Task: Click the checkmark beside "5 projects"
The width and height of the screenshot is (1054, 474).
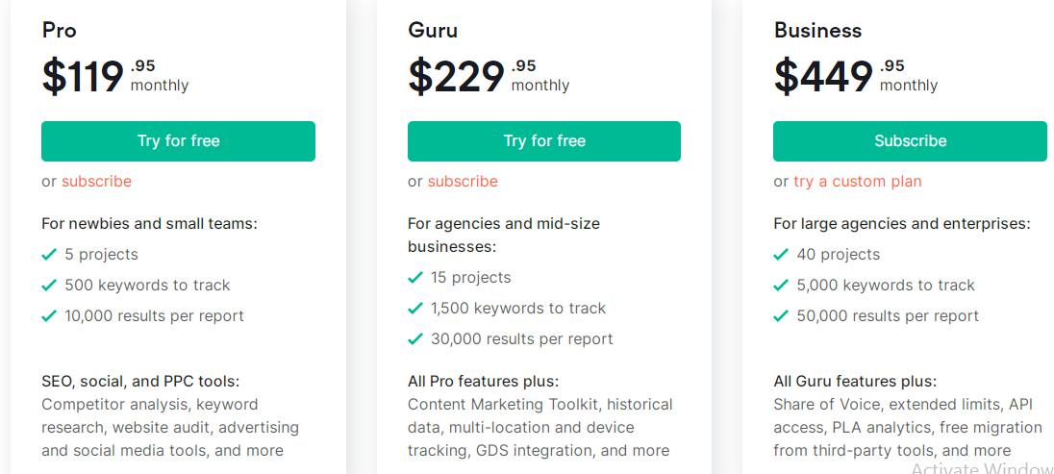Action: pyautogui.click(x=49, y=255)
